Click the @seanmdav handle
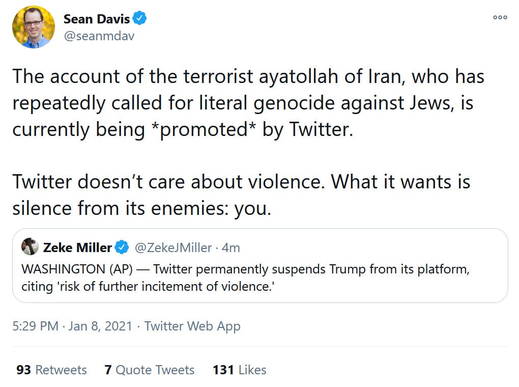This screenshot has height=387, width=519. [99, 36]
